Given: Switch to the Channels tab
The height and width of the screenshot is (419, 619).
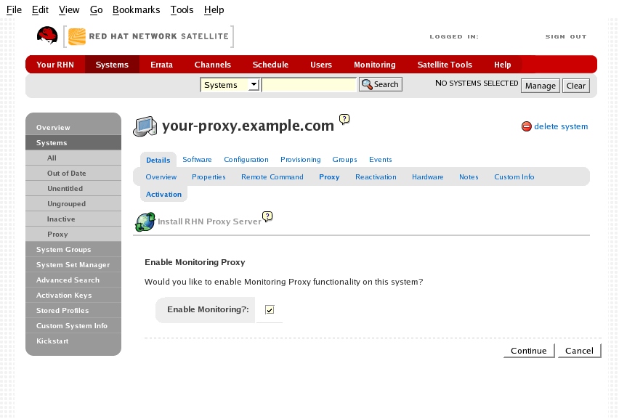Looking at the screenshot, I should [212, 65].
